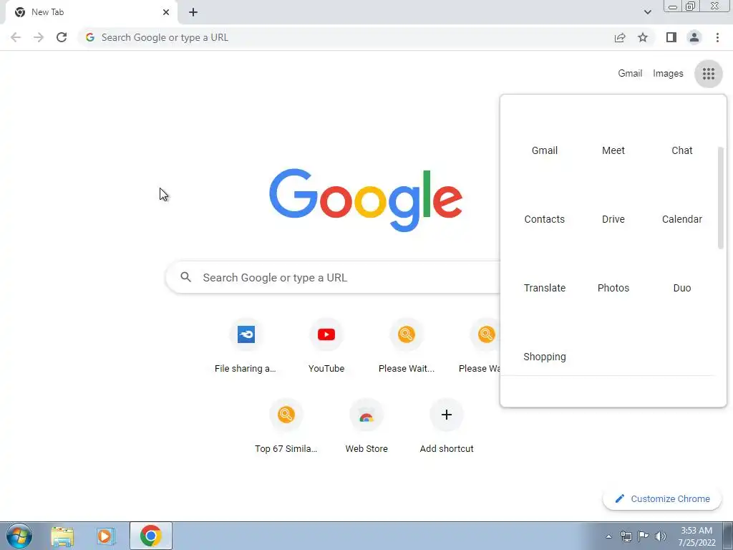
Task: Open the first Please Wait shortcut
Action: (407, 346)
